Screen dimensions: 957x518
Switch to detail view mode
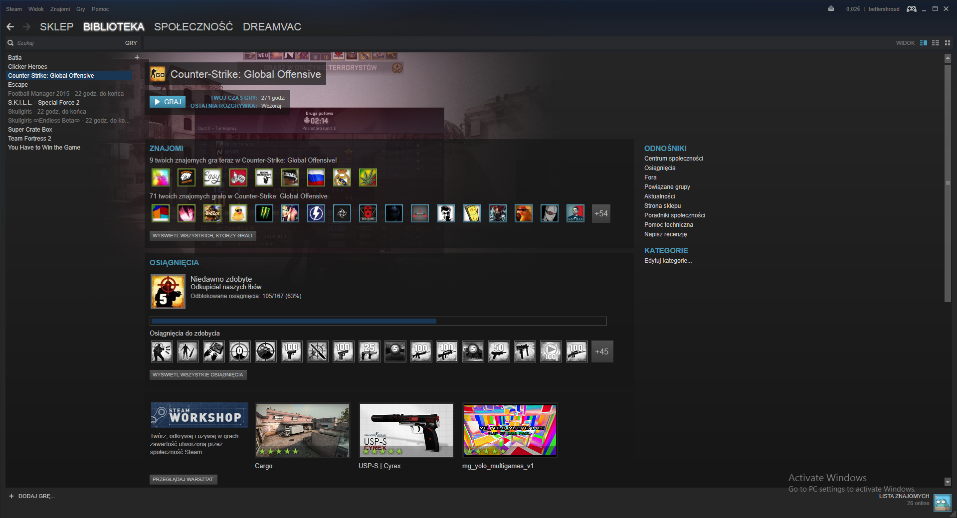pos(924,43)
